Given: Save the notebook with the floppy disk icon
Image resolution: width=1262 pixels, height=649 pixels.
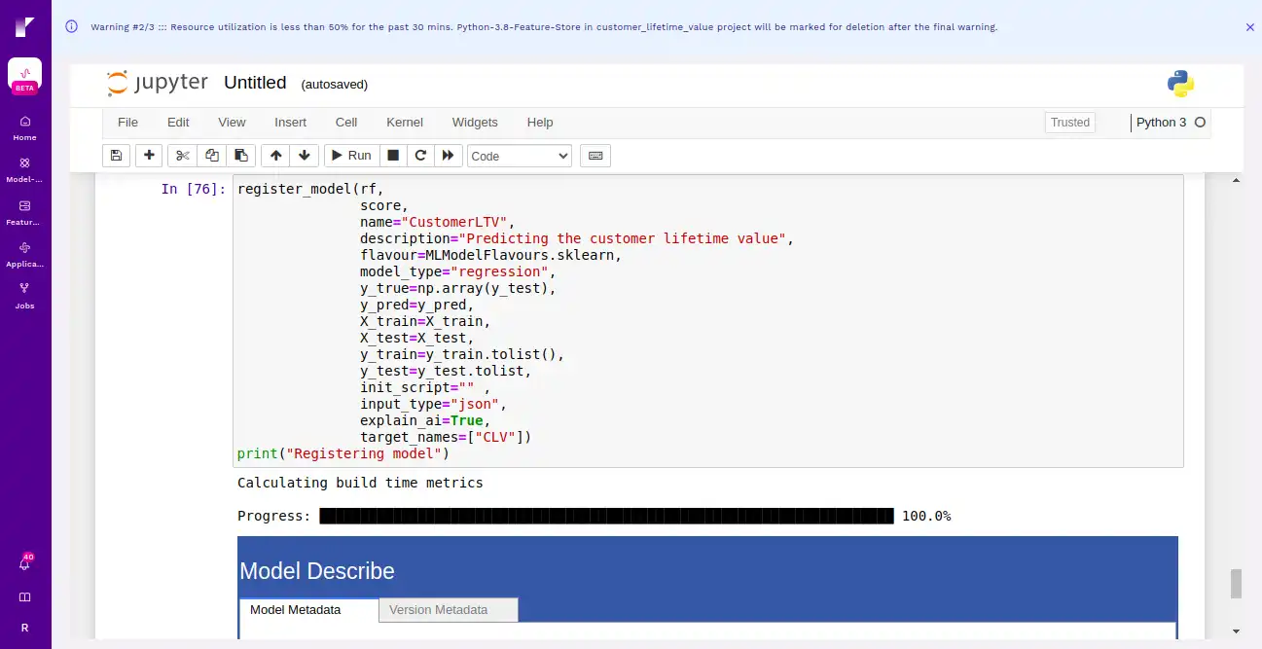Looking at the screenshot, I should [x=116, y=156].
